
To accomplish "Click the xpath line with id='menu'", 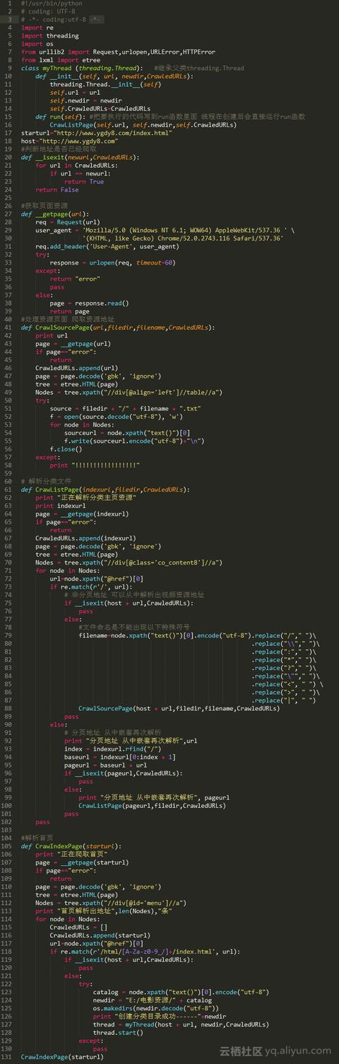I will (111, 902).
